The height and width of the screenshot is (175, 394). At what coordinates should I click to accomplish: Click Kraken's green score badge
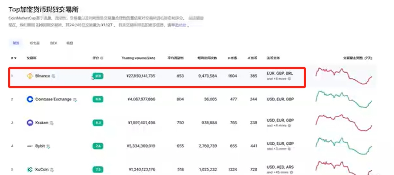(98, 123)
